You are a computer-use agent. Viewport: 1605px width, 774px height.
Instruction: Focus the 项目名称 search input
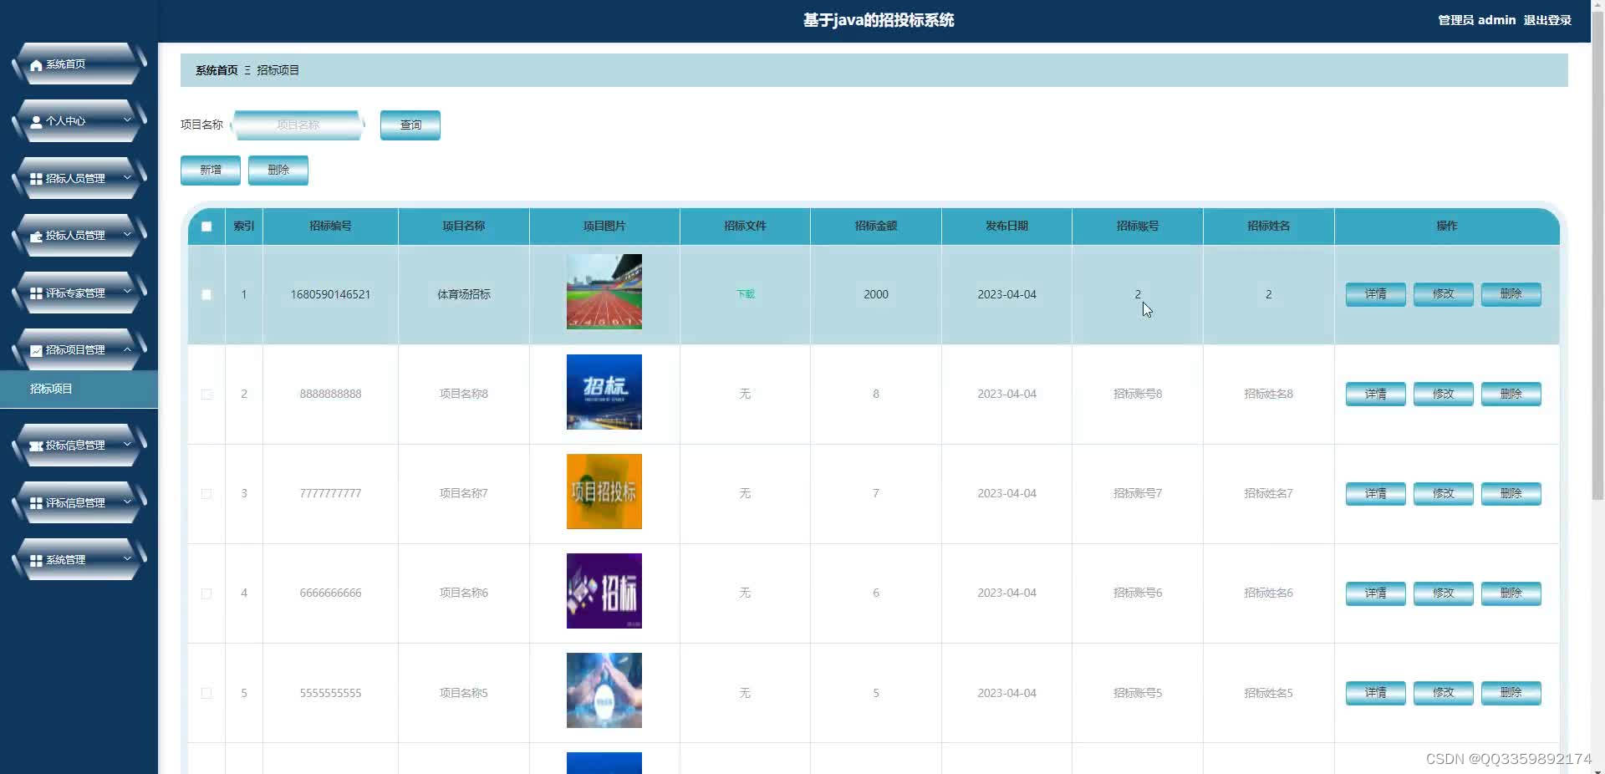pos(298,125)
